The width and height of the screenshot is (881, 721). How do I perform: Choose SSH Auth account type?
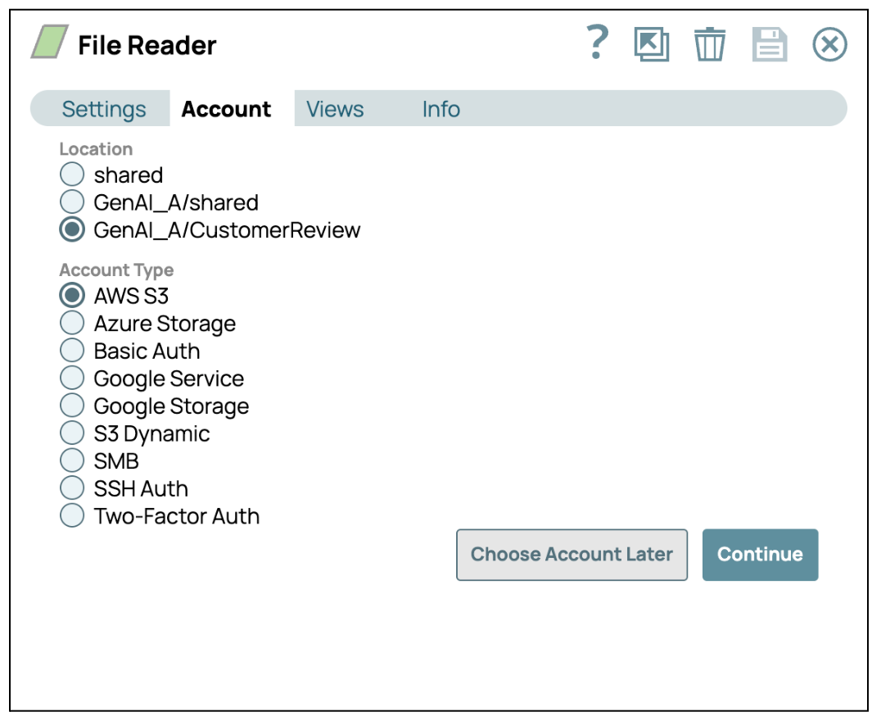pyautogui.click(x=72, y=488)
